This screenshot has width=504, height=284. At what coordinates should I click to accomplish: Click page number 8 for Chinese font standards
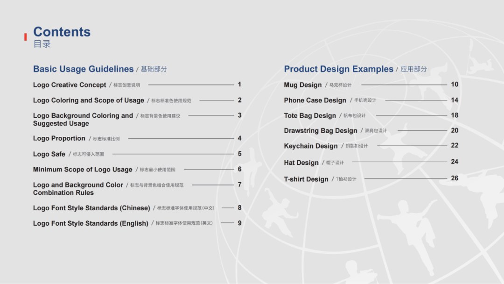pos(239,208)
